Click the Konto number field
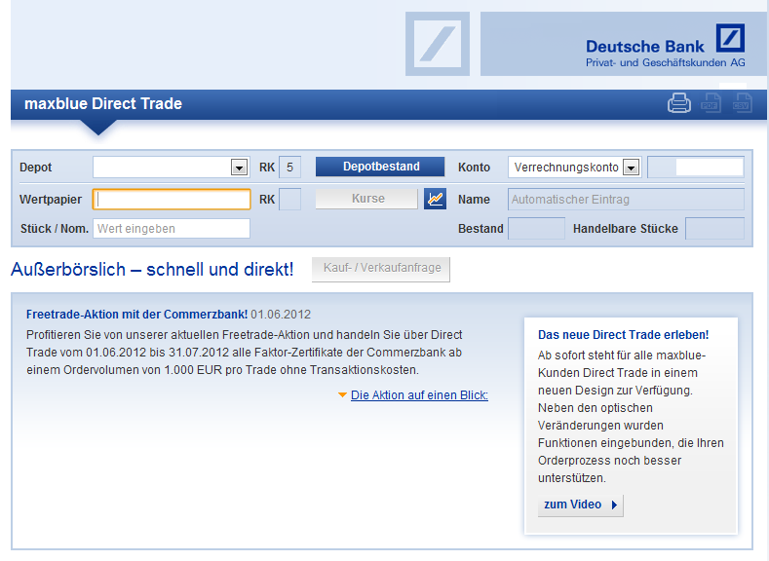Image resolution: width=769 pixels, height=561 pixels. [696, 168]
